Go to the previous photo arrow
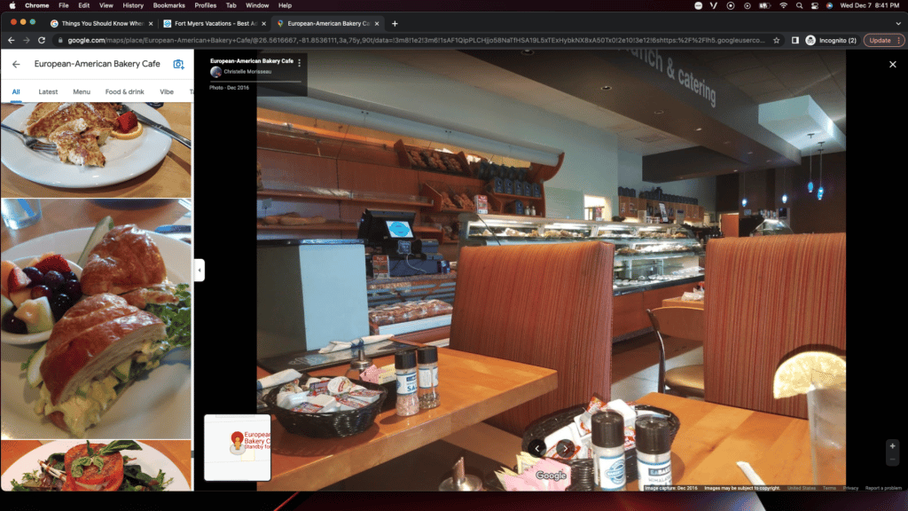The image size is (908, 511). click(x=537, y=448)
